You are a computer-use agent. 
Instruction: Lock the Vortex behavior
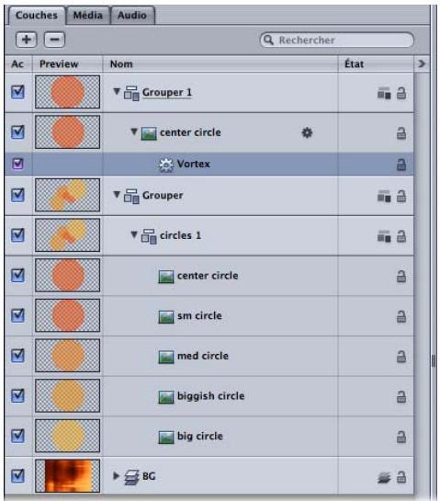click(401, 165)
